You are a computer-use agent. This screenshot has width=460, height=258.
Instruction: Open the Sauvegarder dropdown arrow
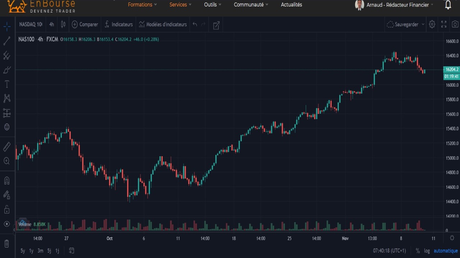coord(423,24)
